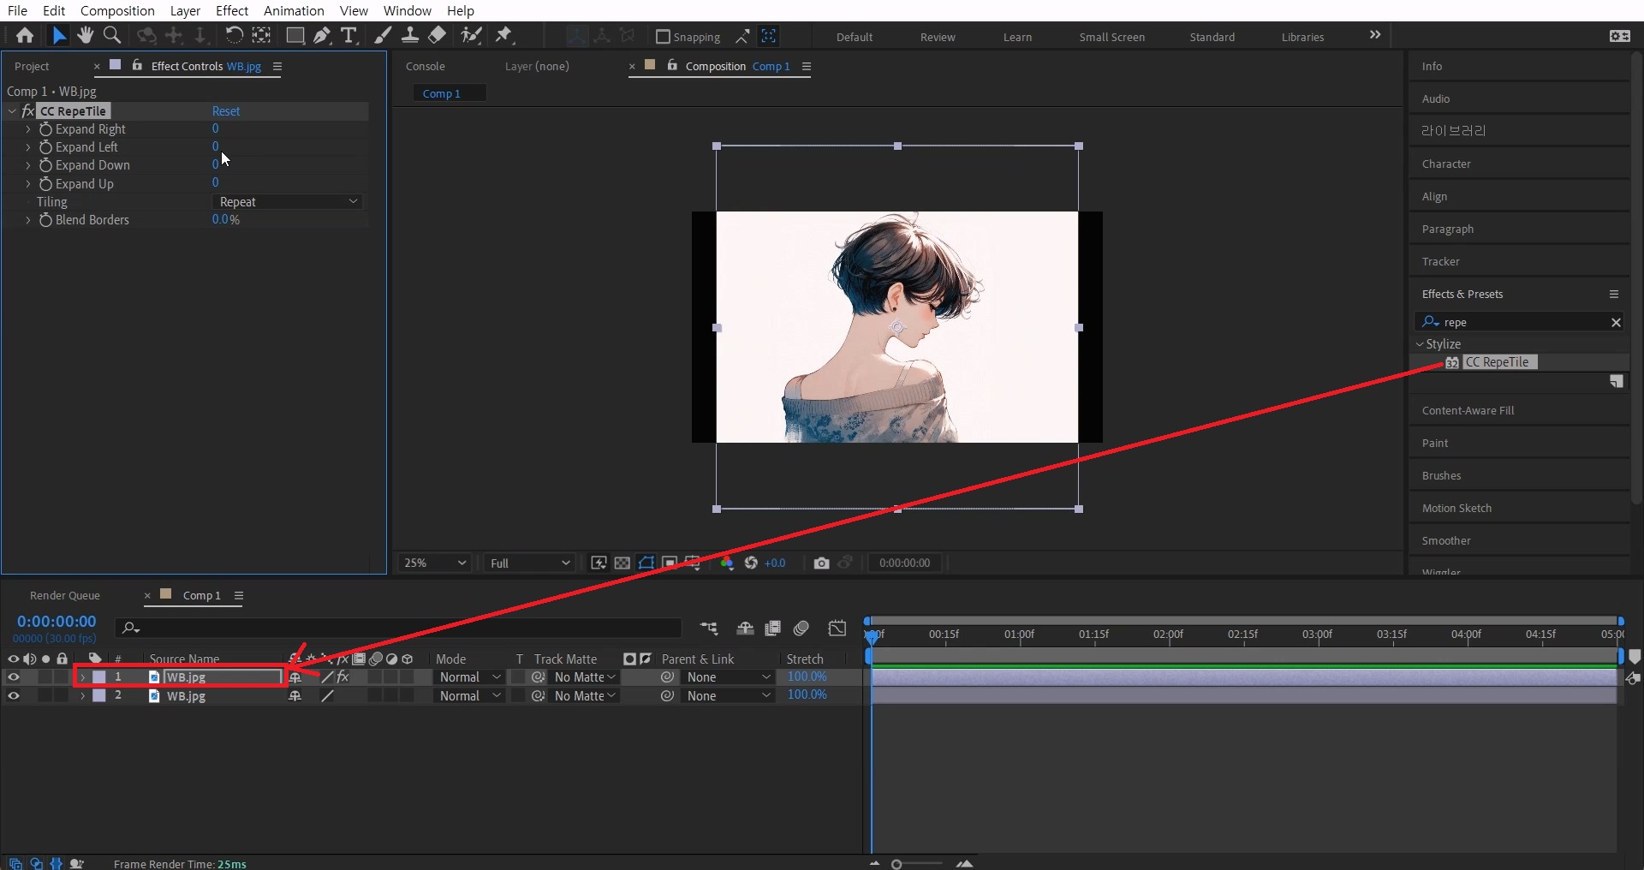
Task: Select the Roto Brush tool
Action: 471,36
